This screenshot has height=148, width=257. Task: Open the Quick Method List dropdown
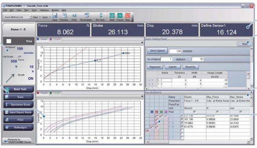click(x=30, y=17)
